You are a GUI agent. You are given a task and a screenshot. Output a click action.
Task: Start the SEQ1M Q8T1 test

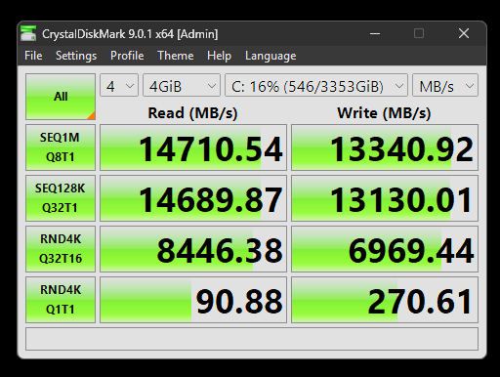pos(61,147)
